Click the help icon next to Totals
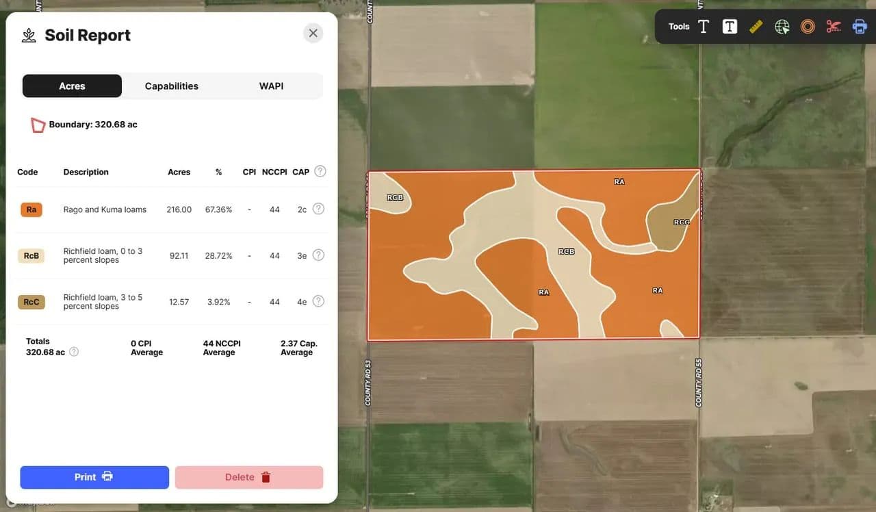Screen dimensions: 876x512 click(74, 352)
